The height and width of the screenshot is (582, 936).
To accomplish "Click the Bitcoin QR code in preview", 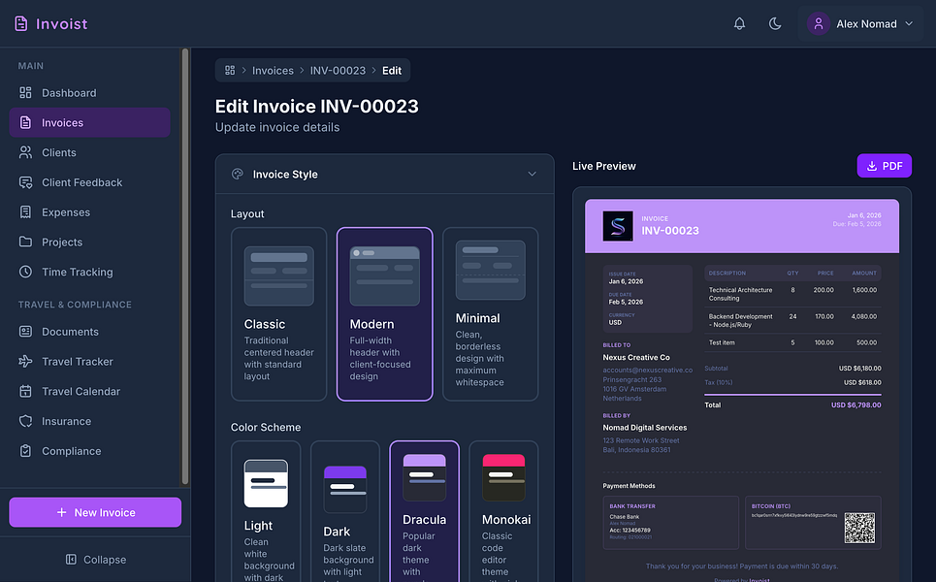I will (859, 528).
